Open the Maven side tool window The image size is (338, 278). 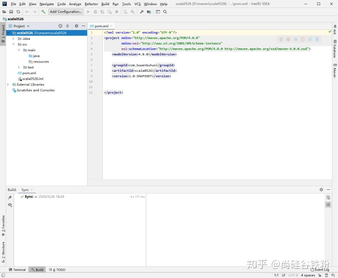[x=335, y=70]
